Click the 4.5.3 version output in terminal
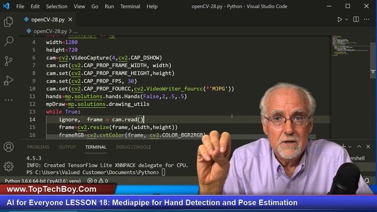The width and height of the screenshot is (377, 212). point(34,158)
